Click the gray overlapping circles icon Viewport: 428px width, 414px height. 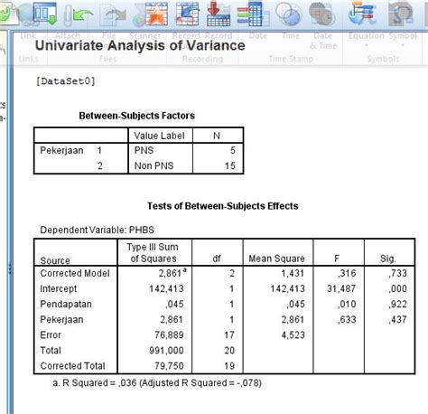(321, 14)
